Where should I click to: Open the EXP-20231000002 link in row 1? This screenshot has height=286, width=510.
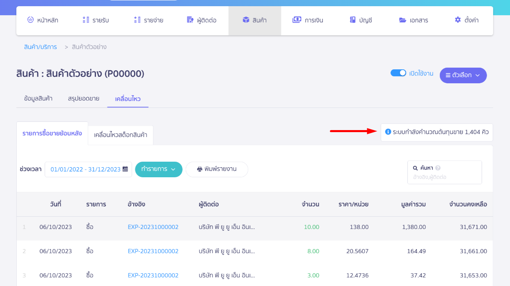pyautogui.click(x=153, y=227)
